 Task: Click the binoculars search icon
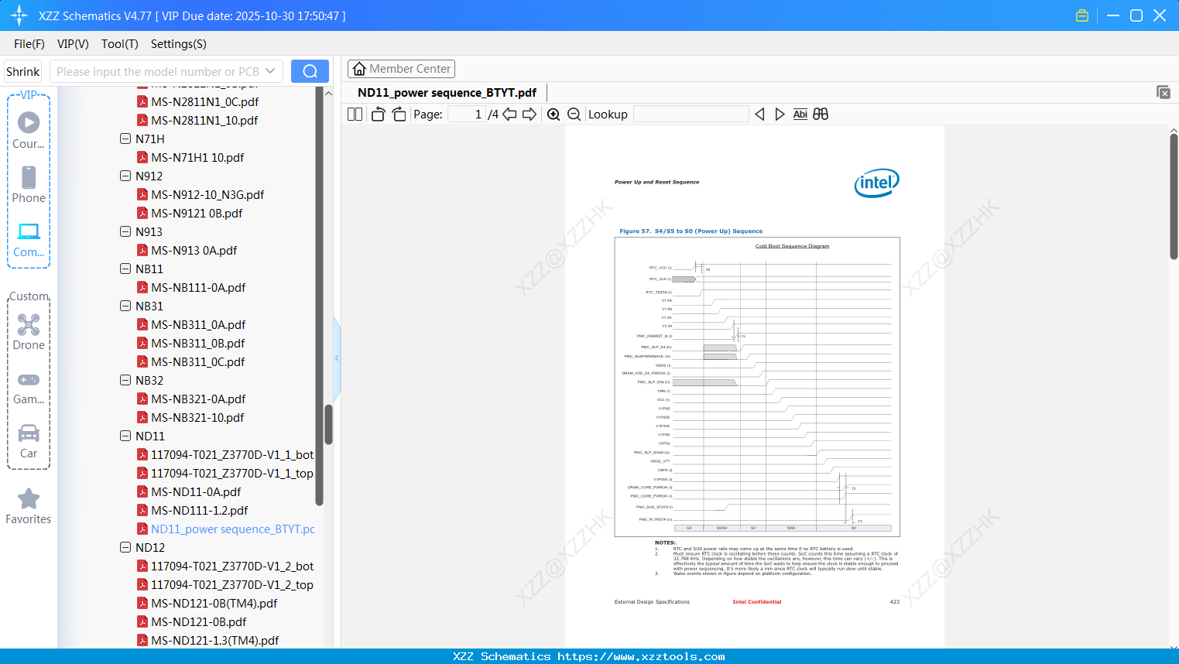(x=821, y=115)
